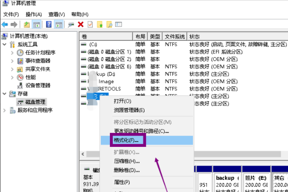Select 任务计划程序 in the tree
Viewport: 288px width, 192px height.
click(x=40, y=52)
